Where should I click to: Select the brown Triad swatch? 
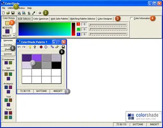[x=11, y=100]
